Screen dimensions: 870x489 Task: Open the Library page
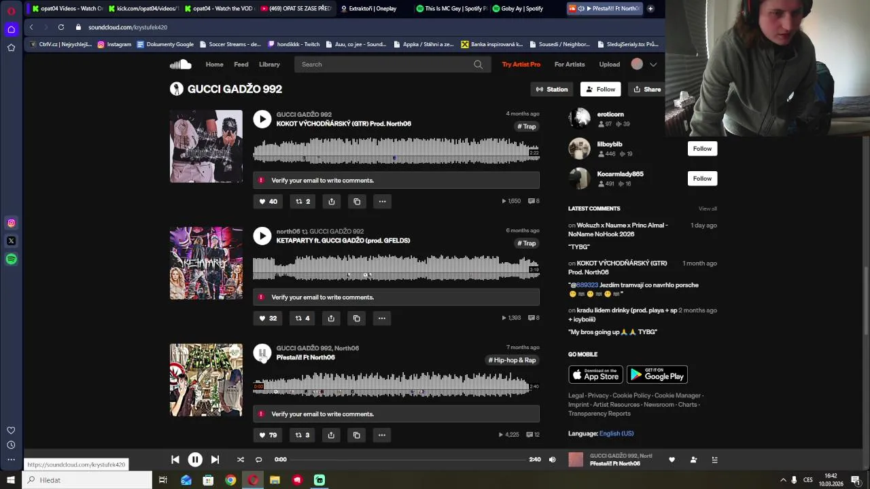pyautogui.click(x=269, y=65)
